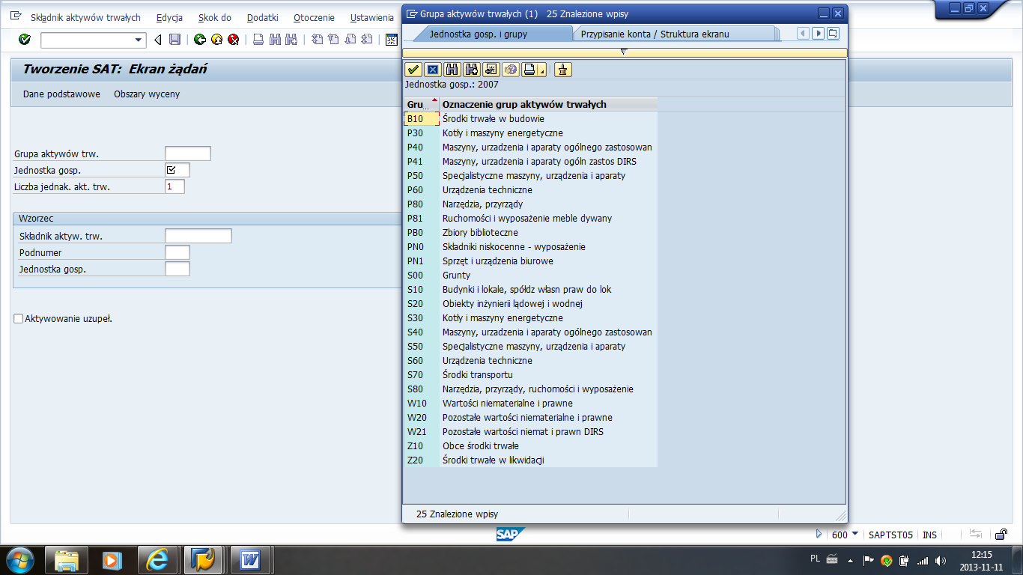The height and width of the screenshot is (575, 1023).
Task: Select row PB0 Zbiory biblioteczne
Action: (530, 232)
